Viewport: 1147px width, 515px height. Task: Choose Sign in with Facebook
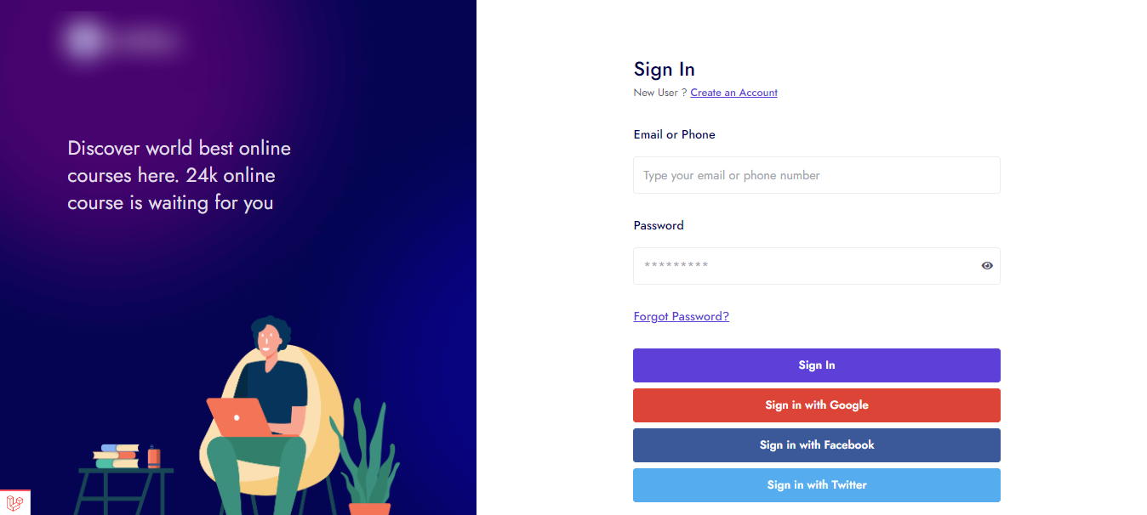[816, 445]
